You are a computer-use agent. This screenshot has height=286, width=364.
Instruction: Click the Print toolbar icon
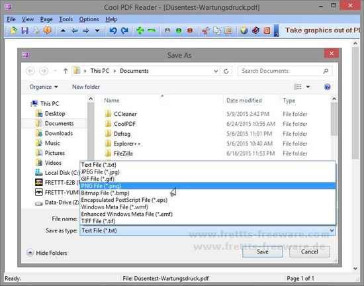point(36,30)
